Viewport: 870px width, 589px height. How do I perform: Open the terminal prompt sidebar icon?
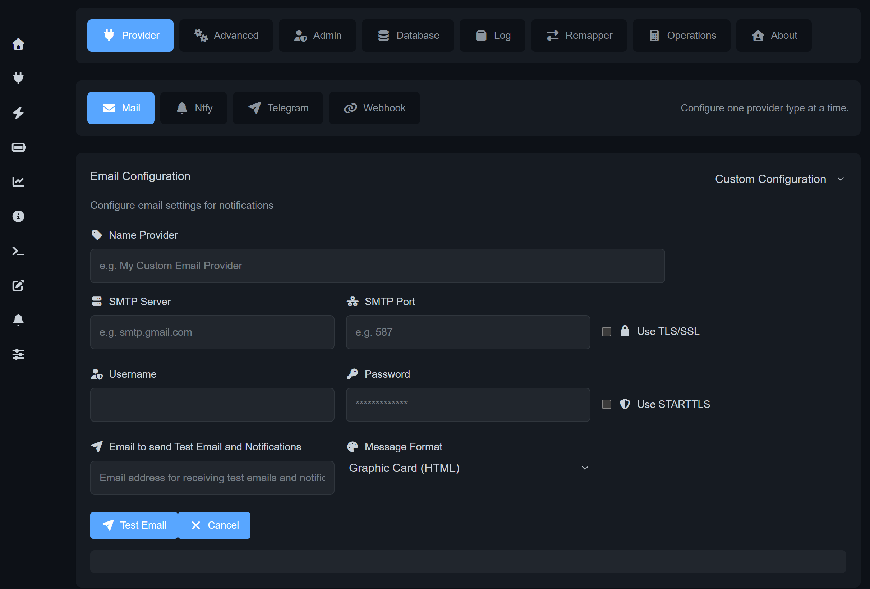[x=18, y=251]
